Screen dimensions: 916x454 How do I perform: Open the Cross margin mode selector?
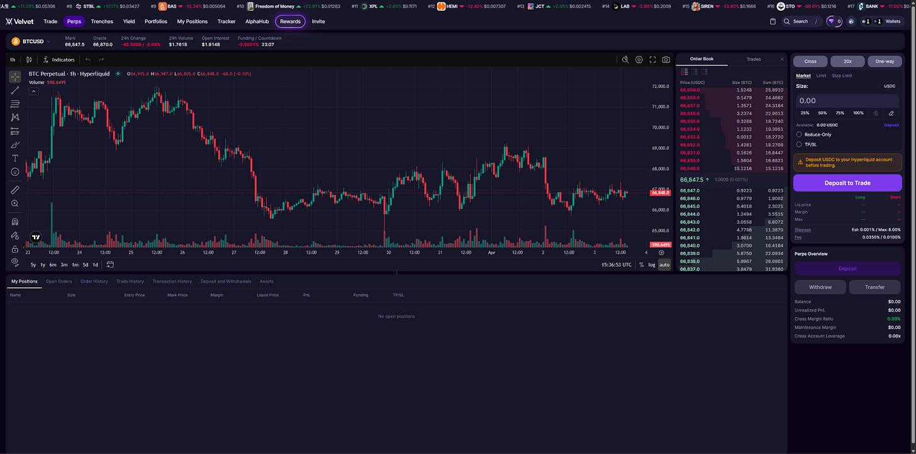click(x=810, y=61)
